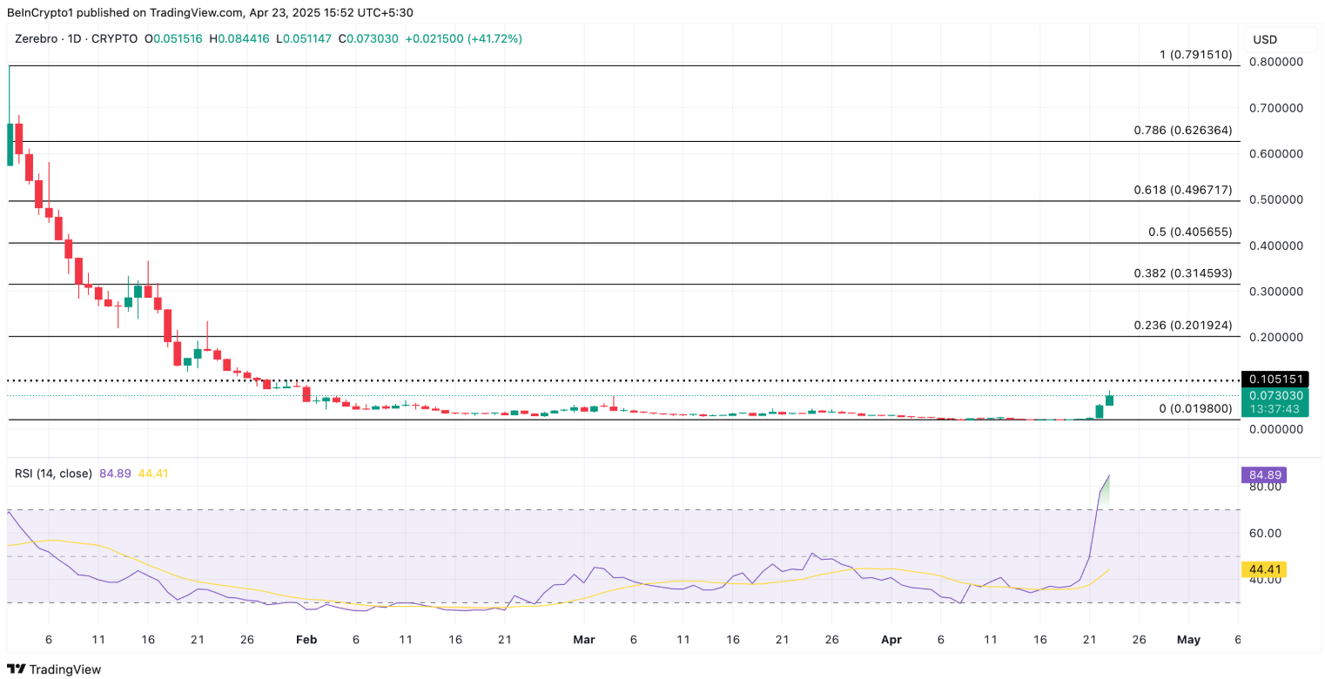Select the RSI (14, close) indicator legend
The image size is (1325, 679).
[53, 474]
